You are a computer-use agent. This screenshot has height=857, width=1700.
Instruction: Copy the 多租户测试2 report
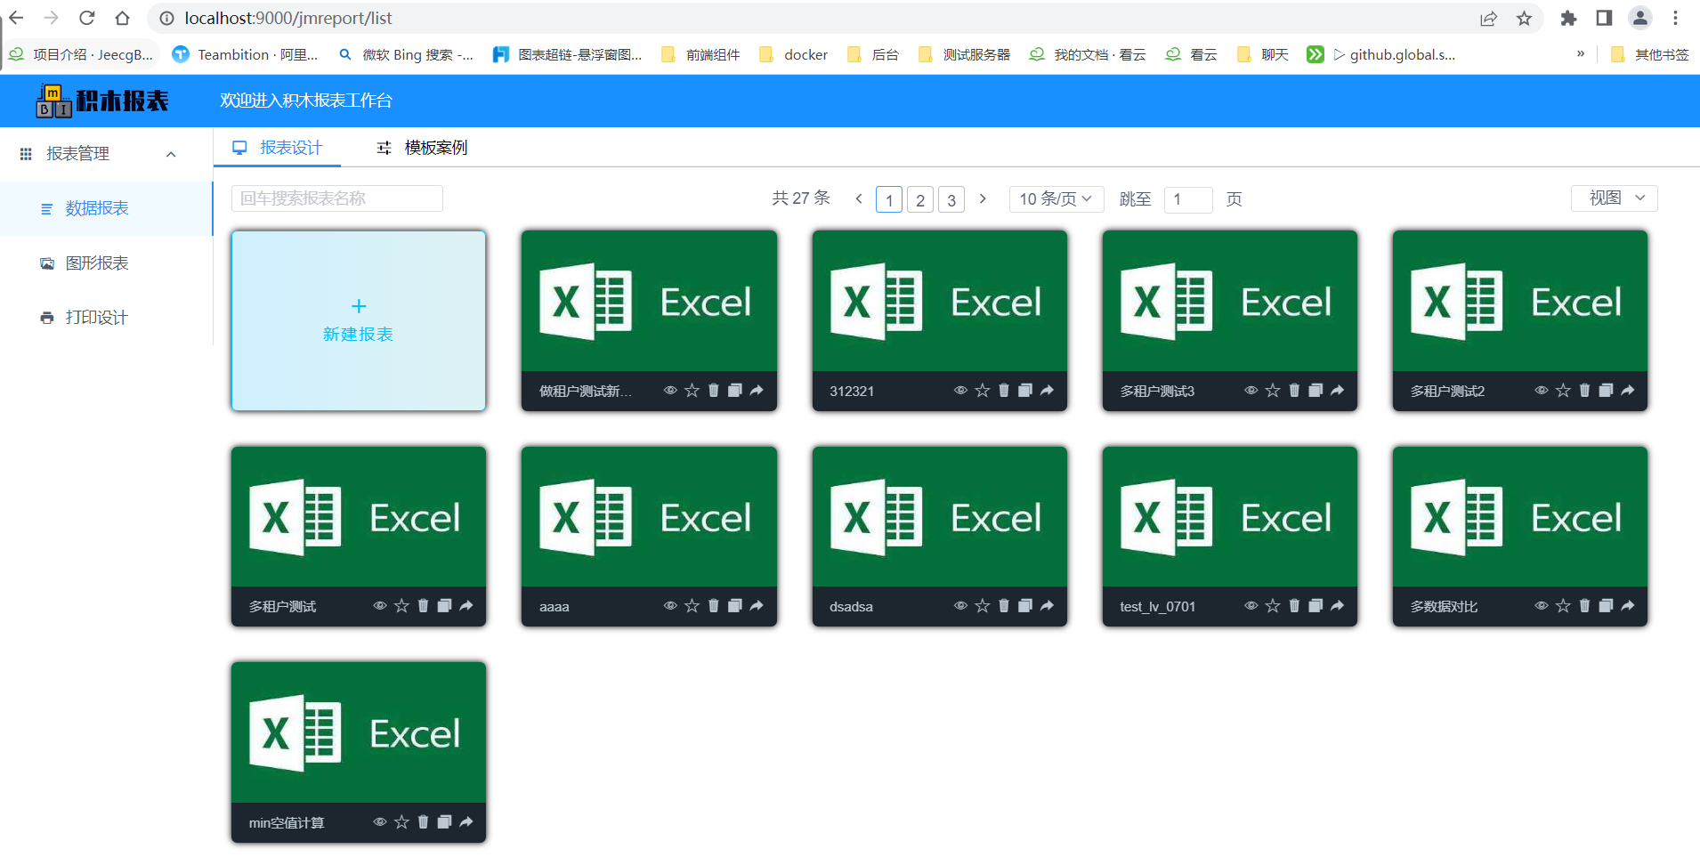[1606, 391]
